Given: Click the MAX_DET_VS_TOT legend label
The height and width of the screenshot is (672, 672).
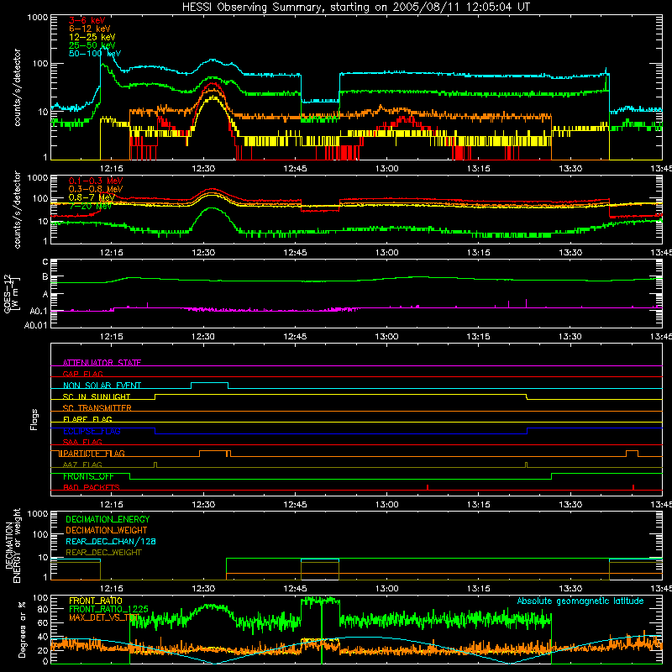Looking at the screenshot, I should click(x=104, y=617).
